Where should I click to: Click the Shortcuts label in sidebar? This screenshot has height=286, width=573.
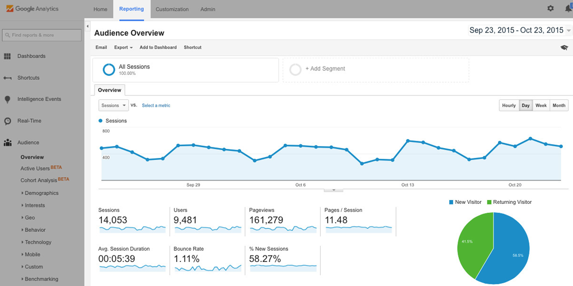pos(29,78)
